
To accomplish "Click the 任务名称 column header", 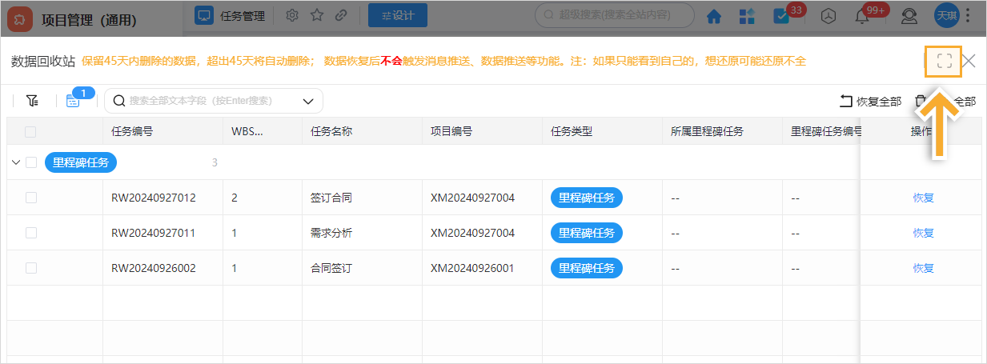I will coord(331,132).
